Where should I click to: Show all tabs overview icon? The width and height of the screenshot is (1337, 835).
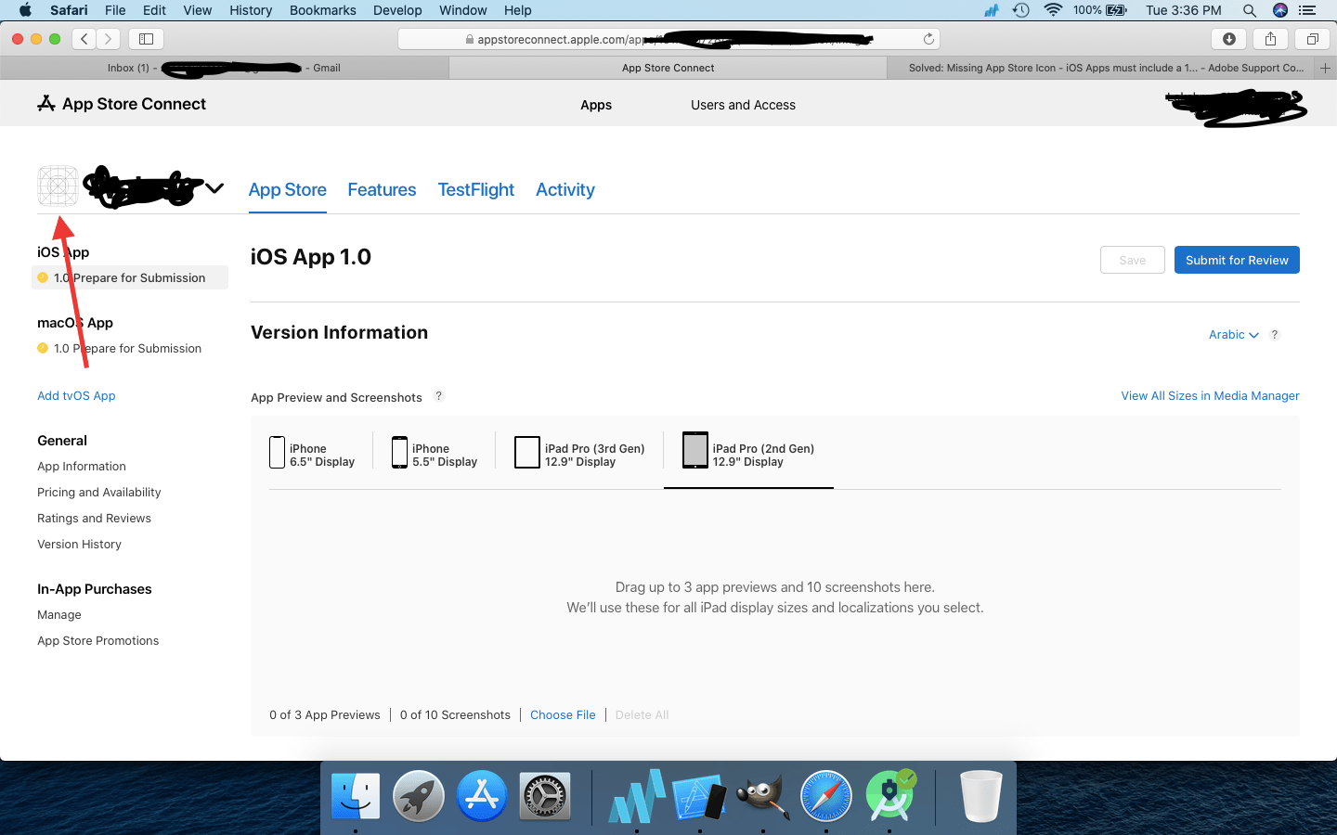click(1312, 39)
